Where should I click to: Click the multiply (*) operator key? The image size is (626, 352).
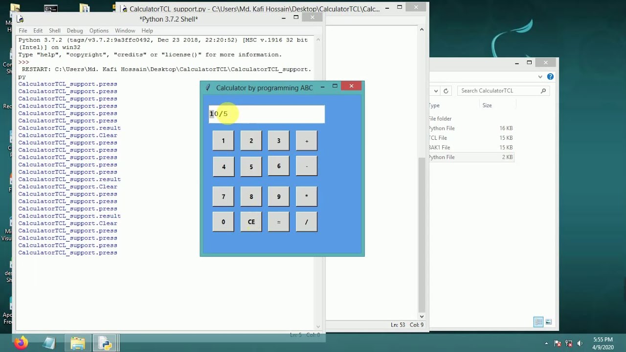coord(307,197)
